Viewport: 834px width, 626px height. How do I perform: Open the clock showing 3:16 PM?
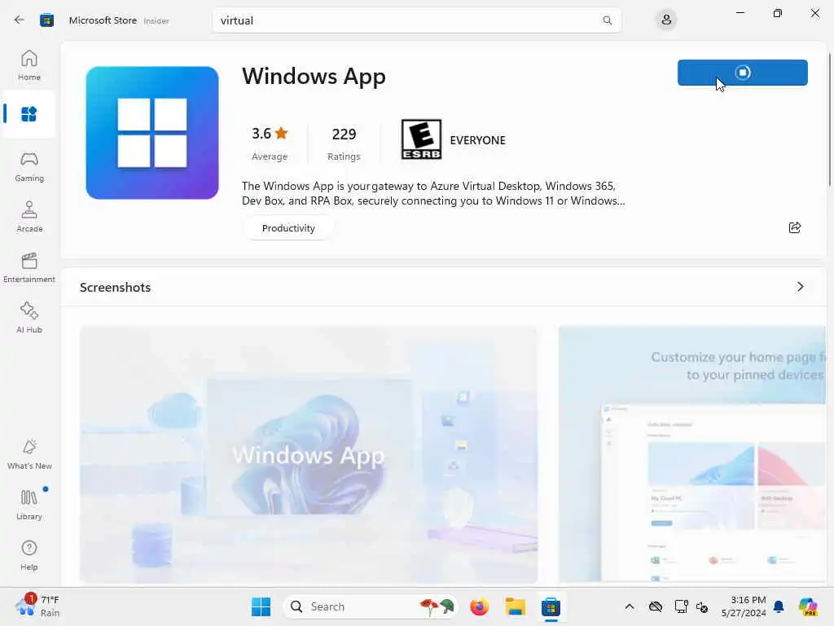click(x=744, y=606)
